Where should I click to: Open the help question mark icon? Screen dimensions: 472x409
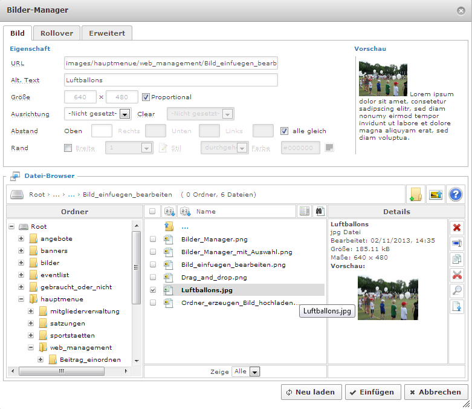pyautogui.click(x=456, y=194)
